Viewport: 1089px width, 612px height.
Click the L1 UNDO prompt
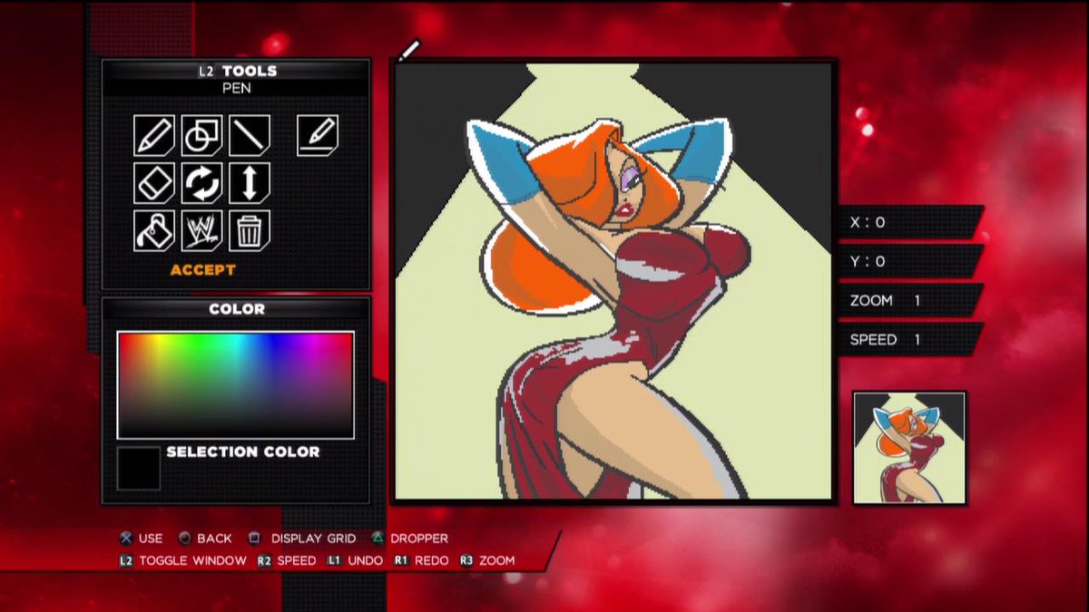(355, 561)
